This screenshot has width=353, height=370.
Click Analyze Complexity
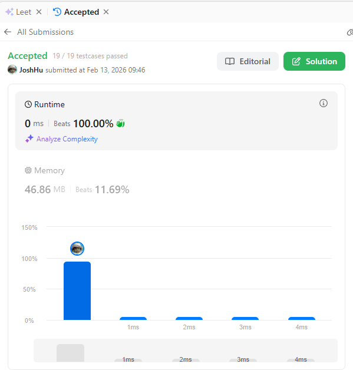click(x=67, y=139)
